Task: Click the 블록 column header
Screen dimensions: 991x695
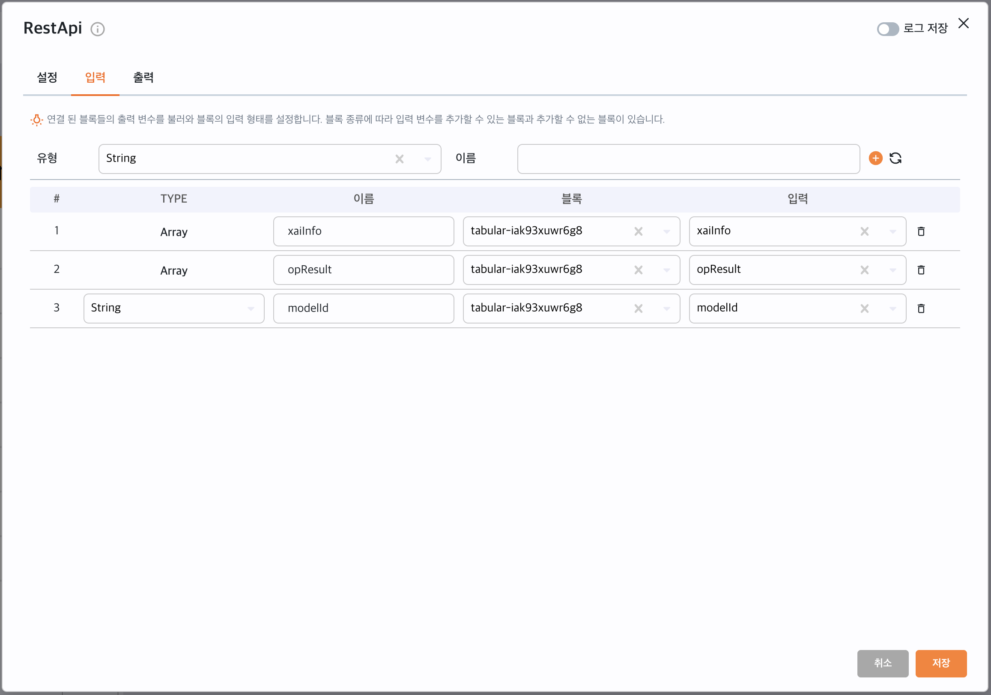Action: click(x=571, y=199)
